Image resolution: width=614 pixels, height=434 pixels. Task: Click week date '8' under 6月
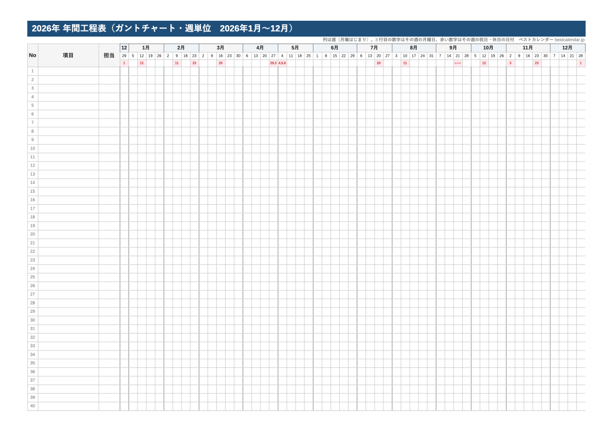pos(326,56)
